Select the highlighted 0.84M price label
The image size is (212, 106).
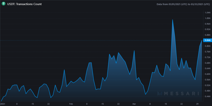208,40
